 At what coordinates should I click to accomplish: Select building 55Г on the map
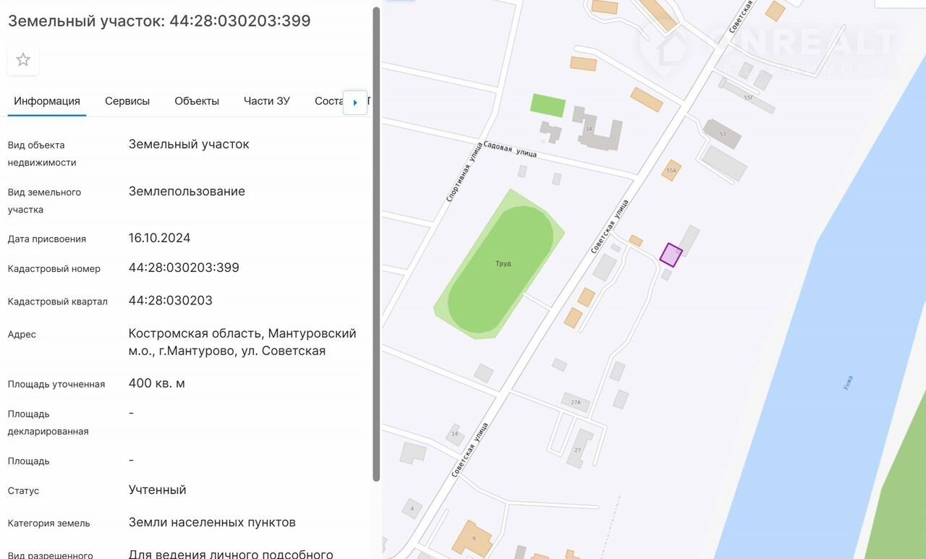click(749, 97)
